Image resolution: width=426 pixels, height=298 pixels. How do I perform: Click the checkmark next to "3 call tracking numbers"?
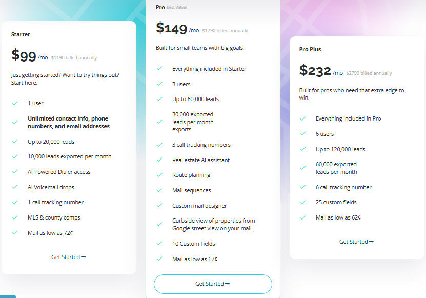(160, 145)
